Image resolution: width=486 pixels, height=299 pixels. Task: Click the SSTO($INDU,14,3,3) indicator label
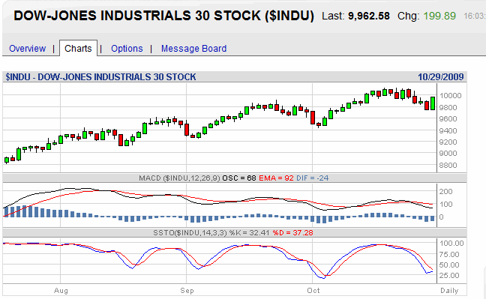[x=190, y=233]
